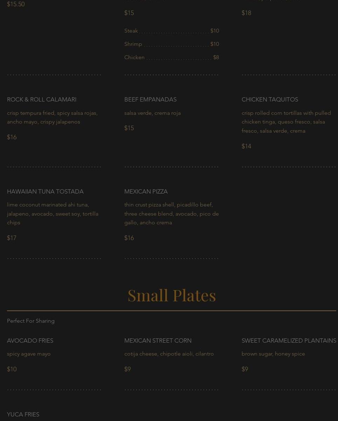Click the Rock & Roll Calamari title
This screenshot has height=421, width=338.
[42, 100]
